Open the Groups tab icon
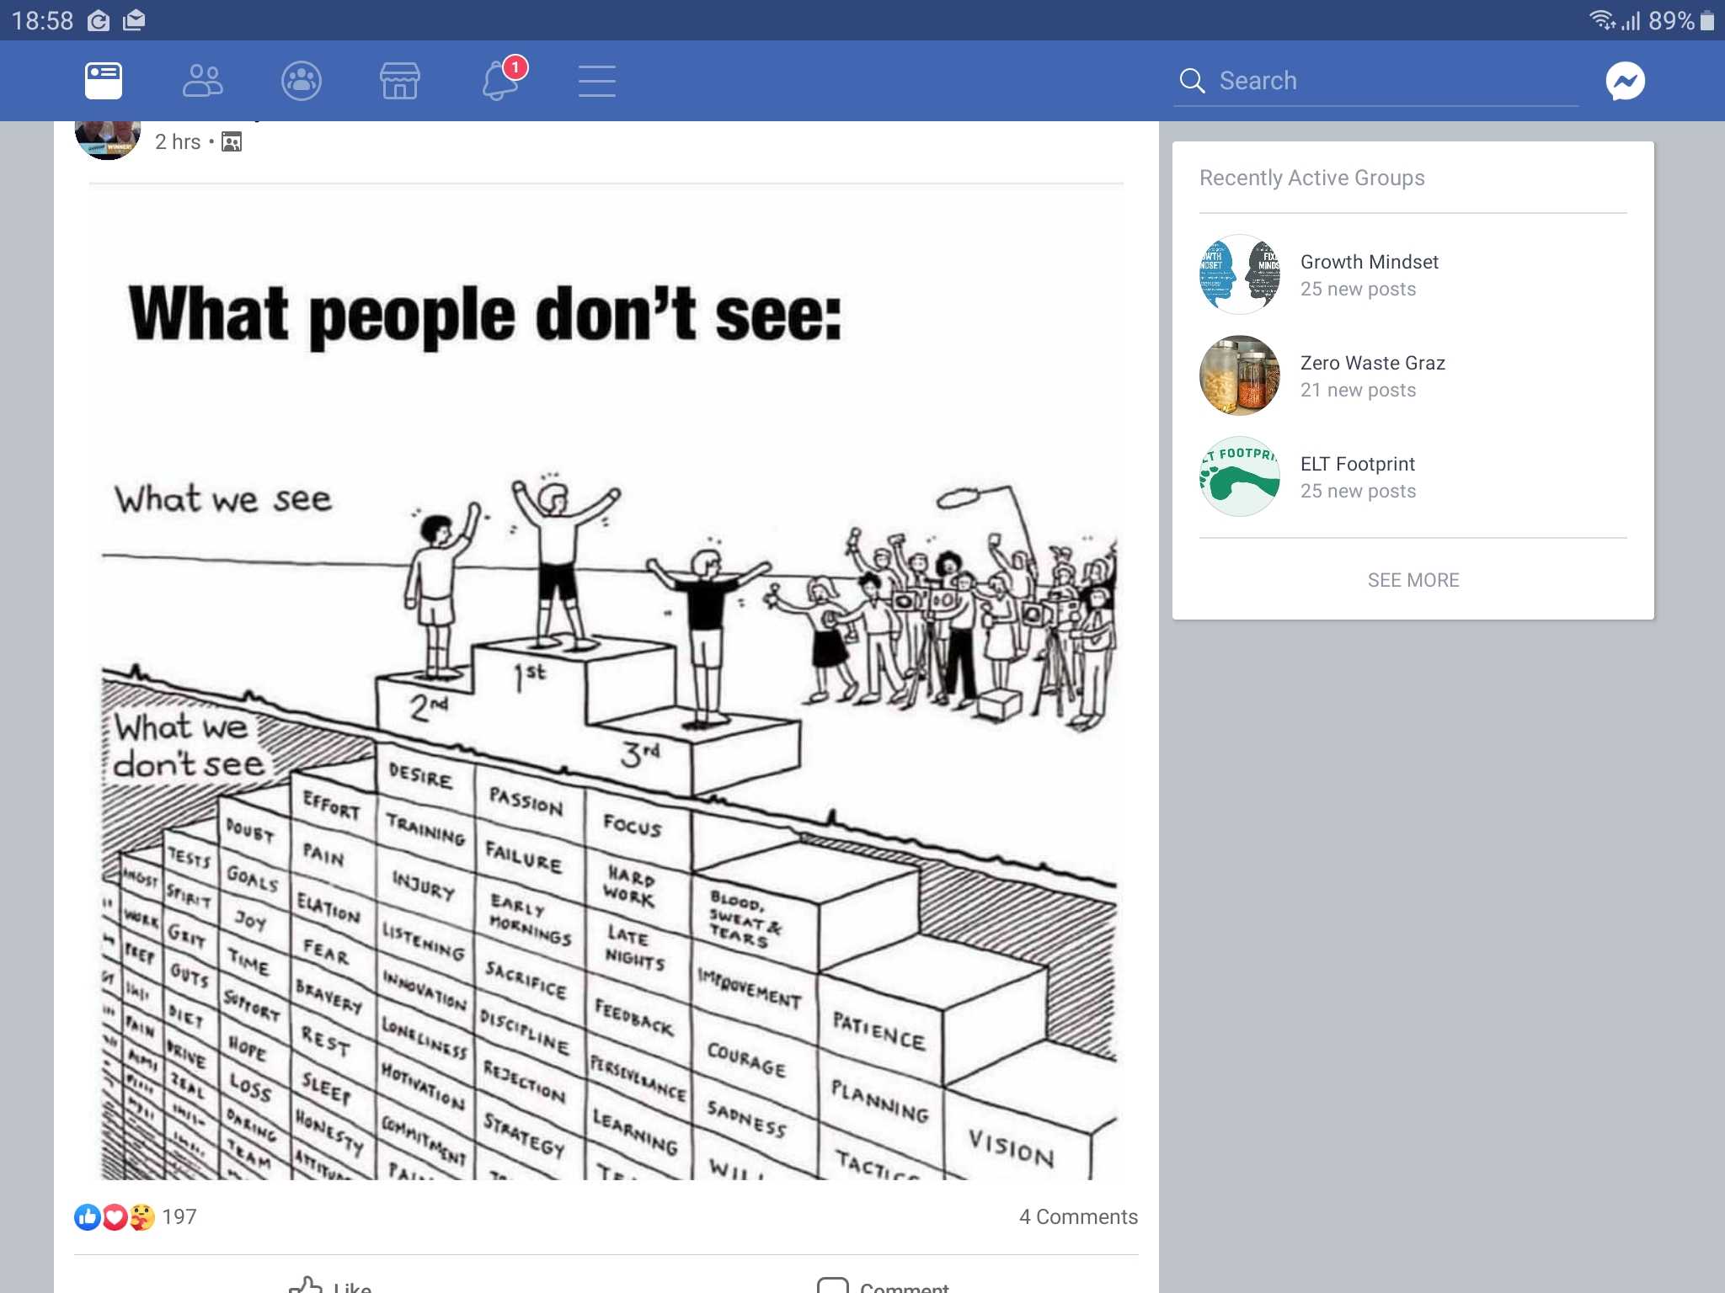This screenshot has height=1293, width=1725. click(x=302, y=81)
